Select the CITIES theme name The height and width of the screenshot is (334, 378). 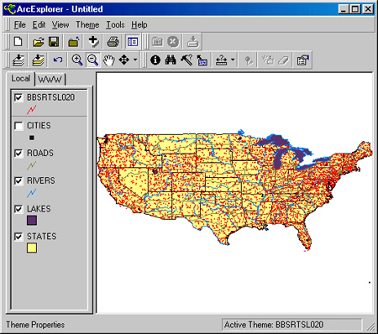39,125
